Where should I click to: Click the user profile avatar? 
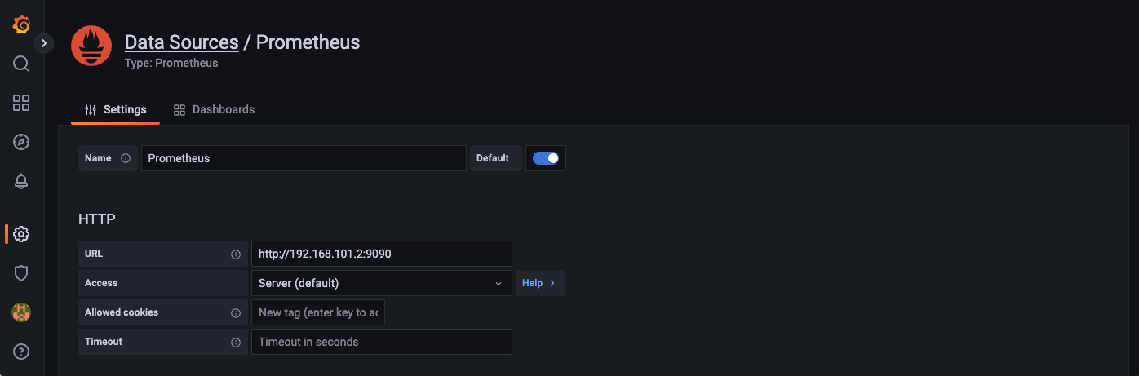21,312
